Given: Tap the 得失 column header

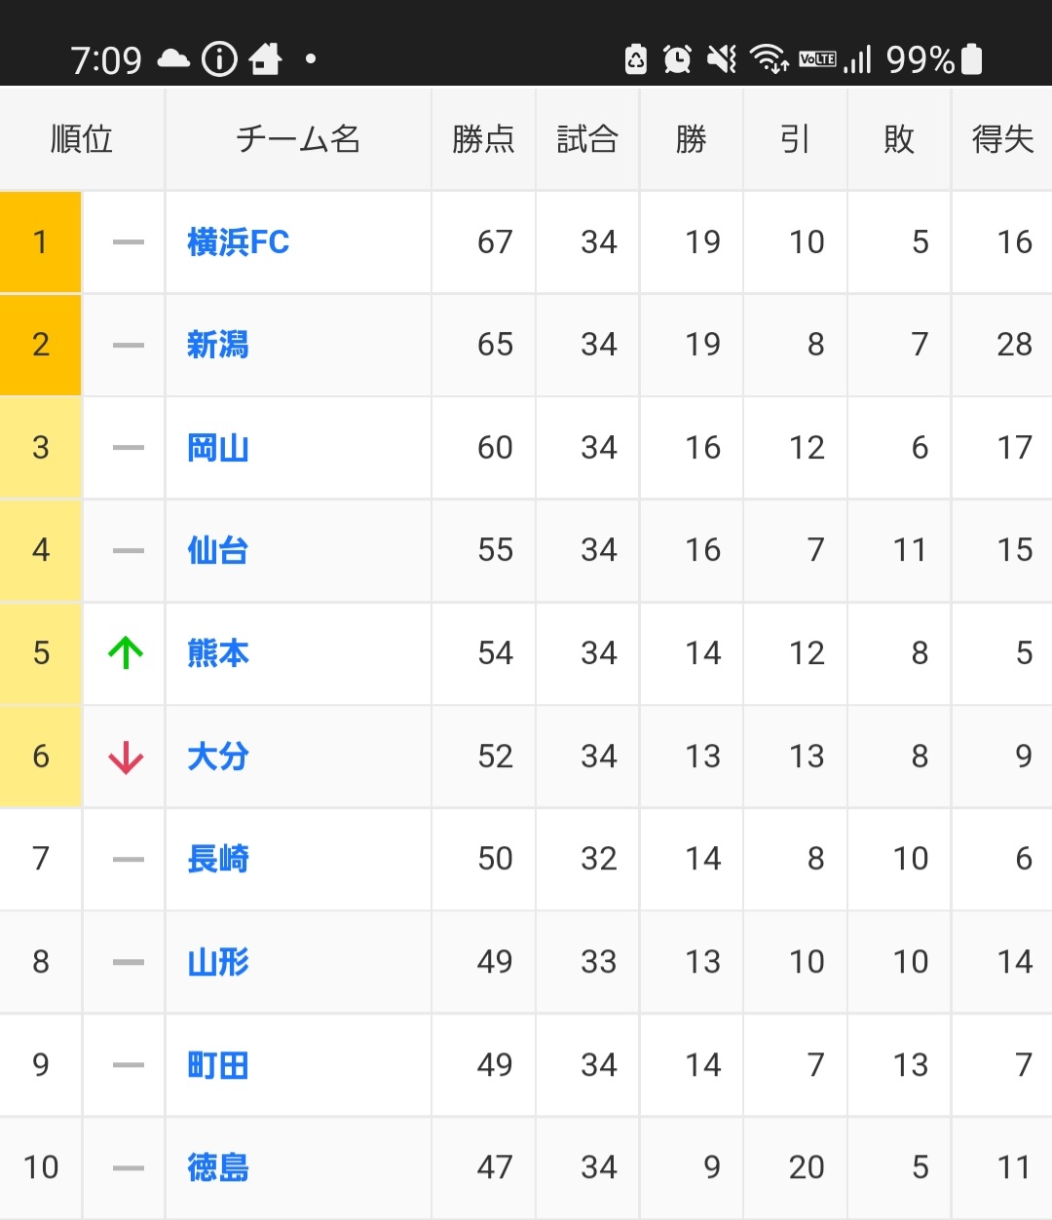Looking at the screenshot, I should pos(1002,139).
